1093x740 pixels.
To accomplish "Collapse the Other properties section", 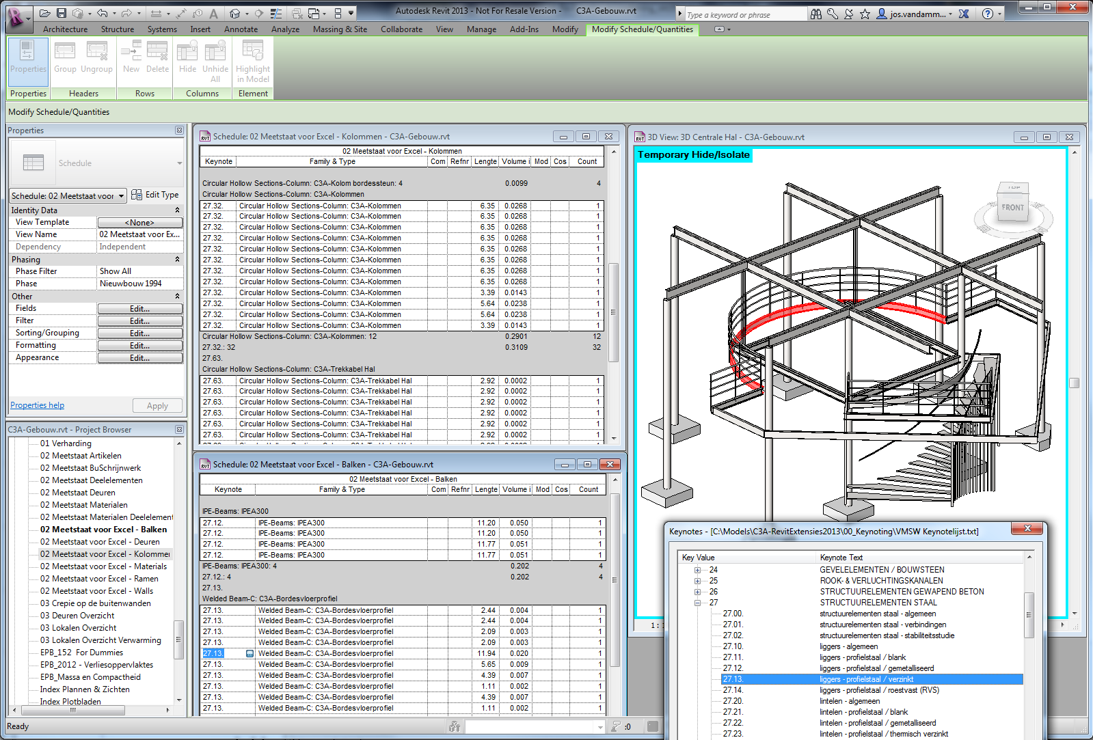I will coord(177,297).
